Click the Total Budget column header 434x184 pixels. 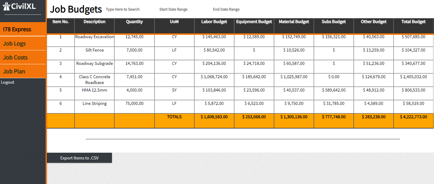(x=413, y=22)
